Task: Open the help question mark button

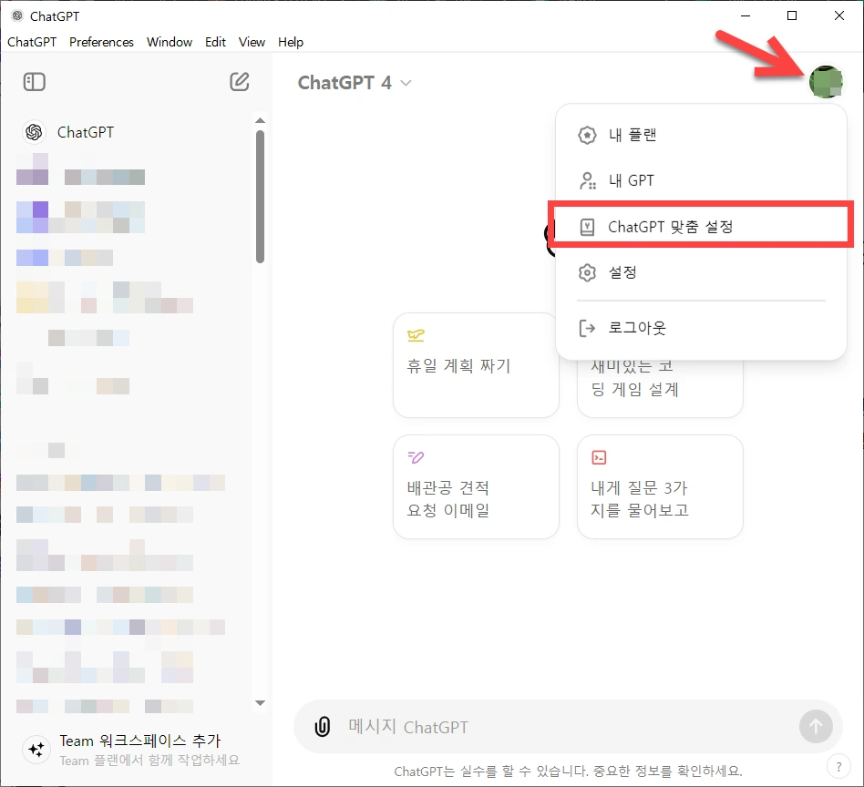Action: 838,767
